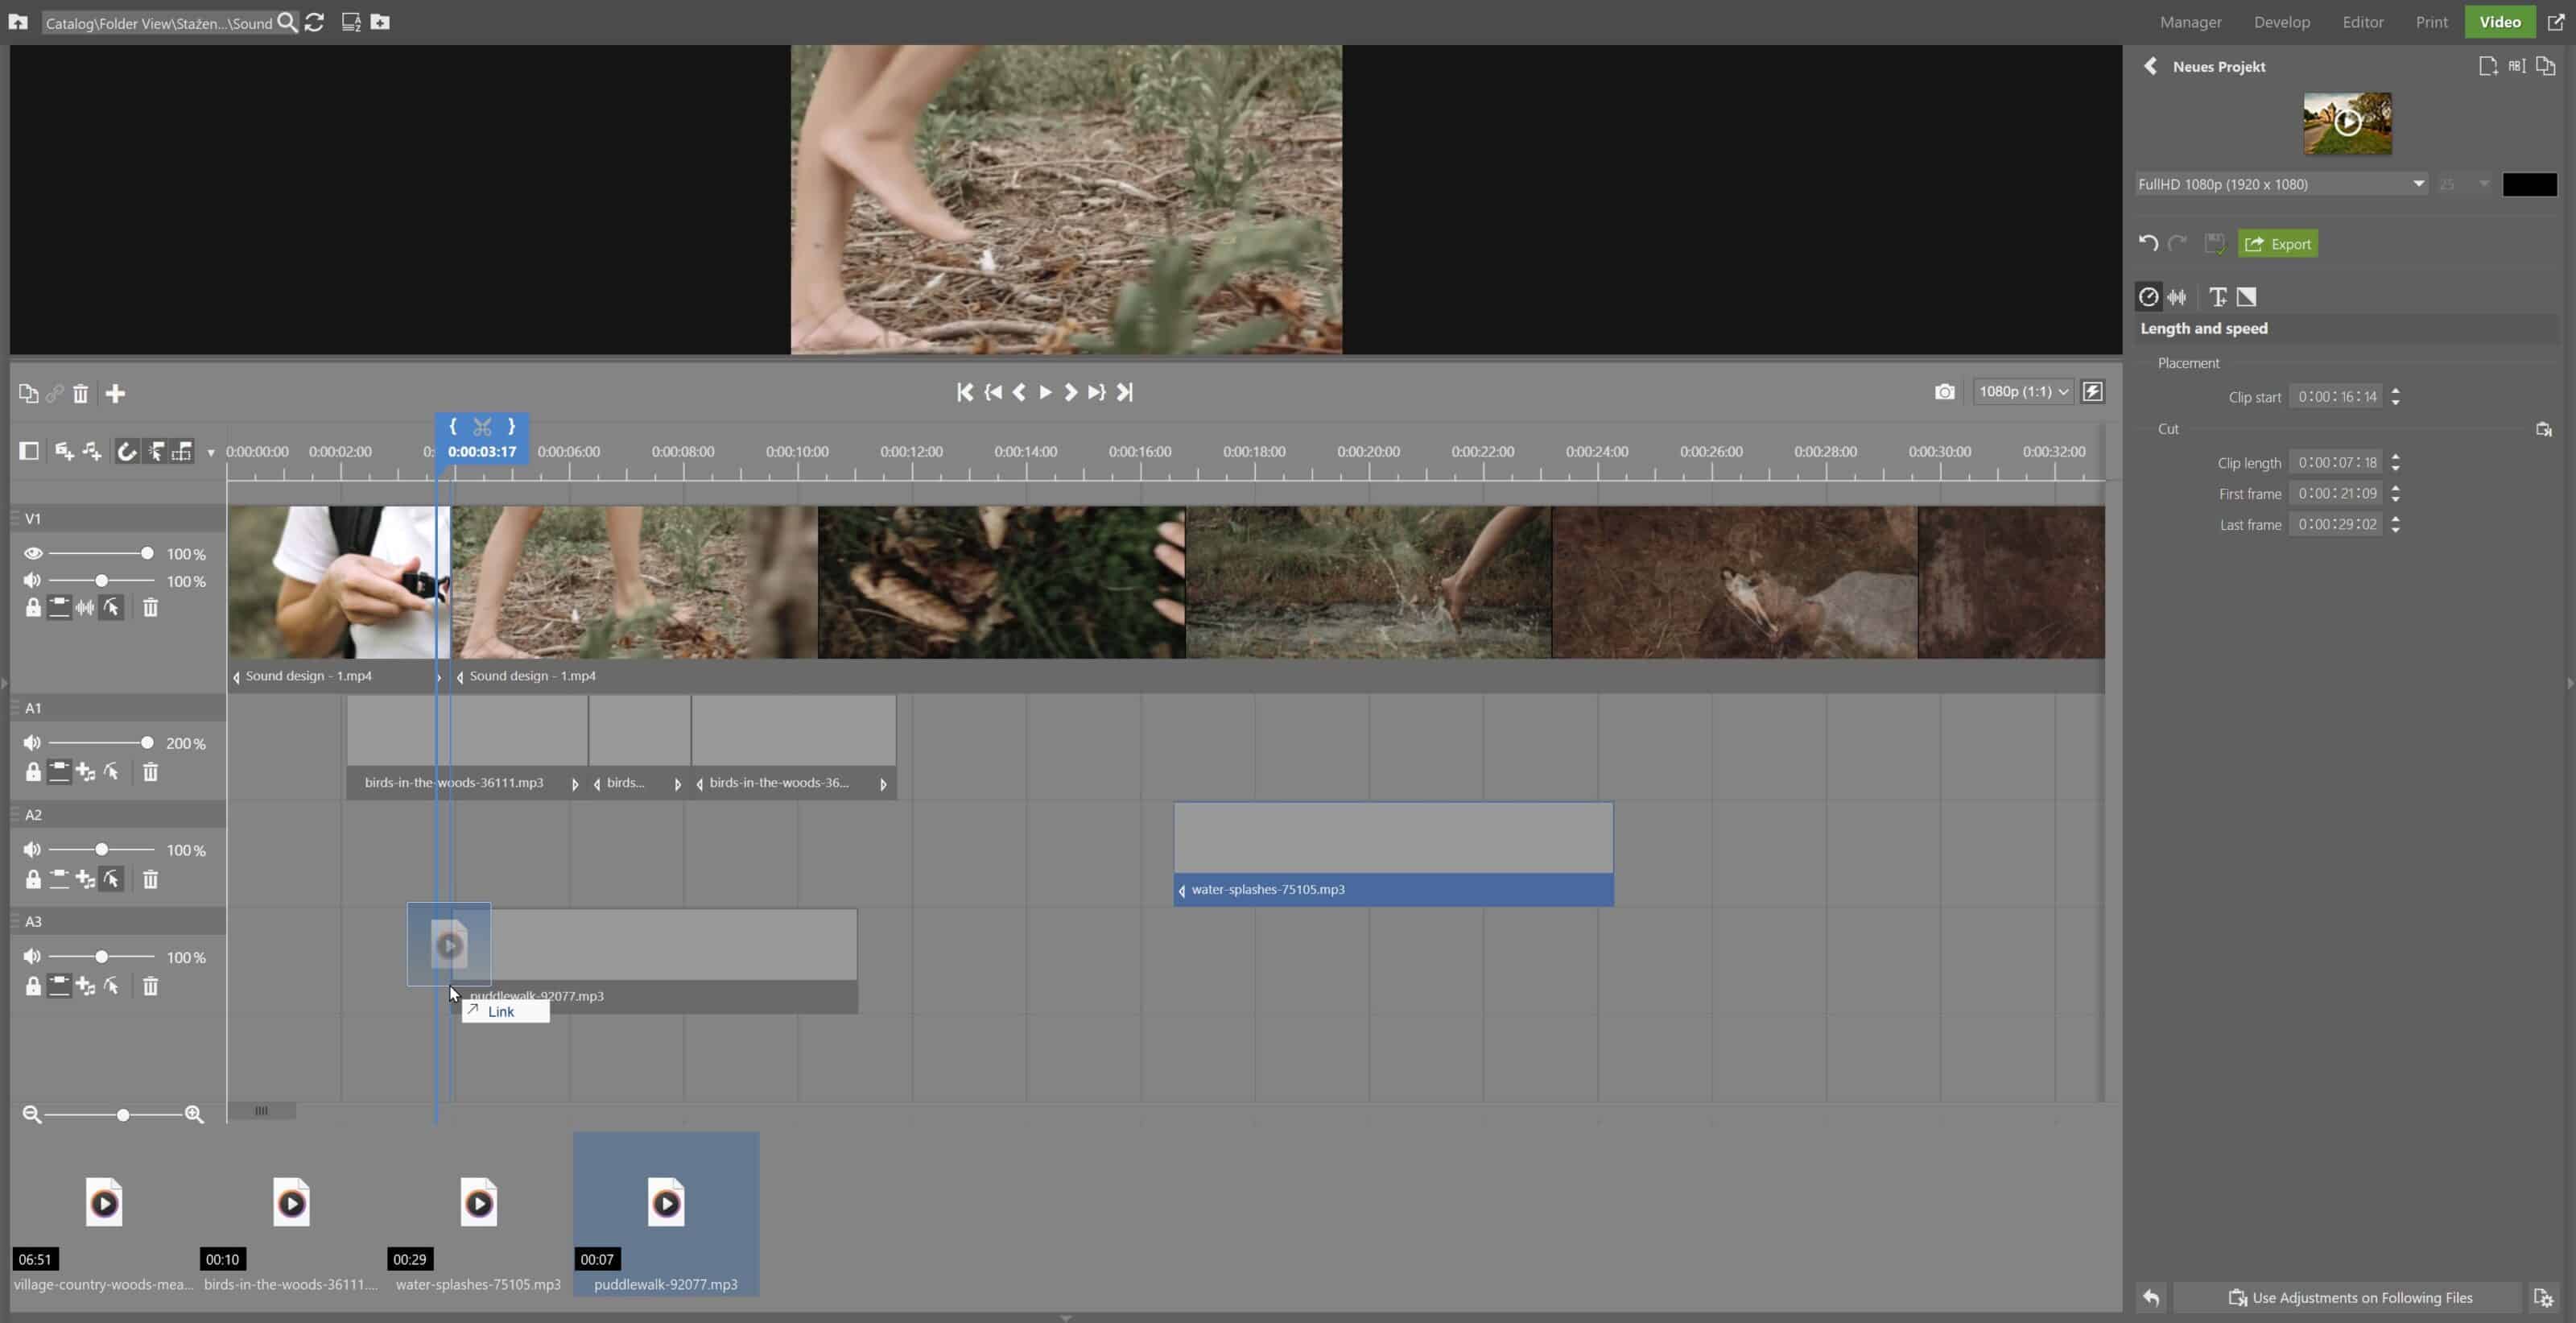Select the water-splashes-75105.mp3 thumbnail
Screen dimensions: 2576x1323
[478, 1204]
